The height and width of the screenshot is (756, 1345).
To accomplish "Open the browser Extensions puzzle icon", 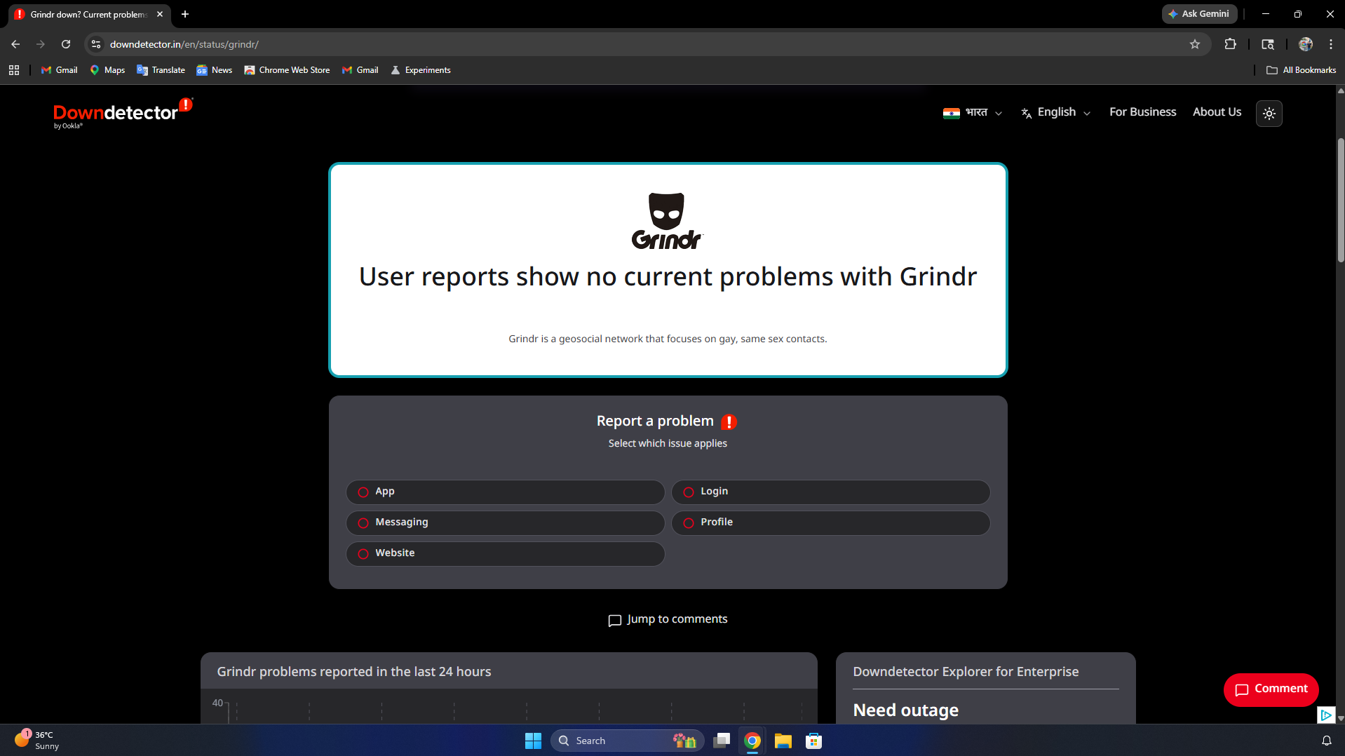I will [x=1230, y=43].
